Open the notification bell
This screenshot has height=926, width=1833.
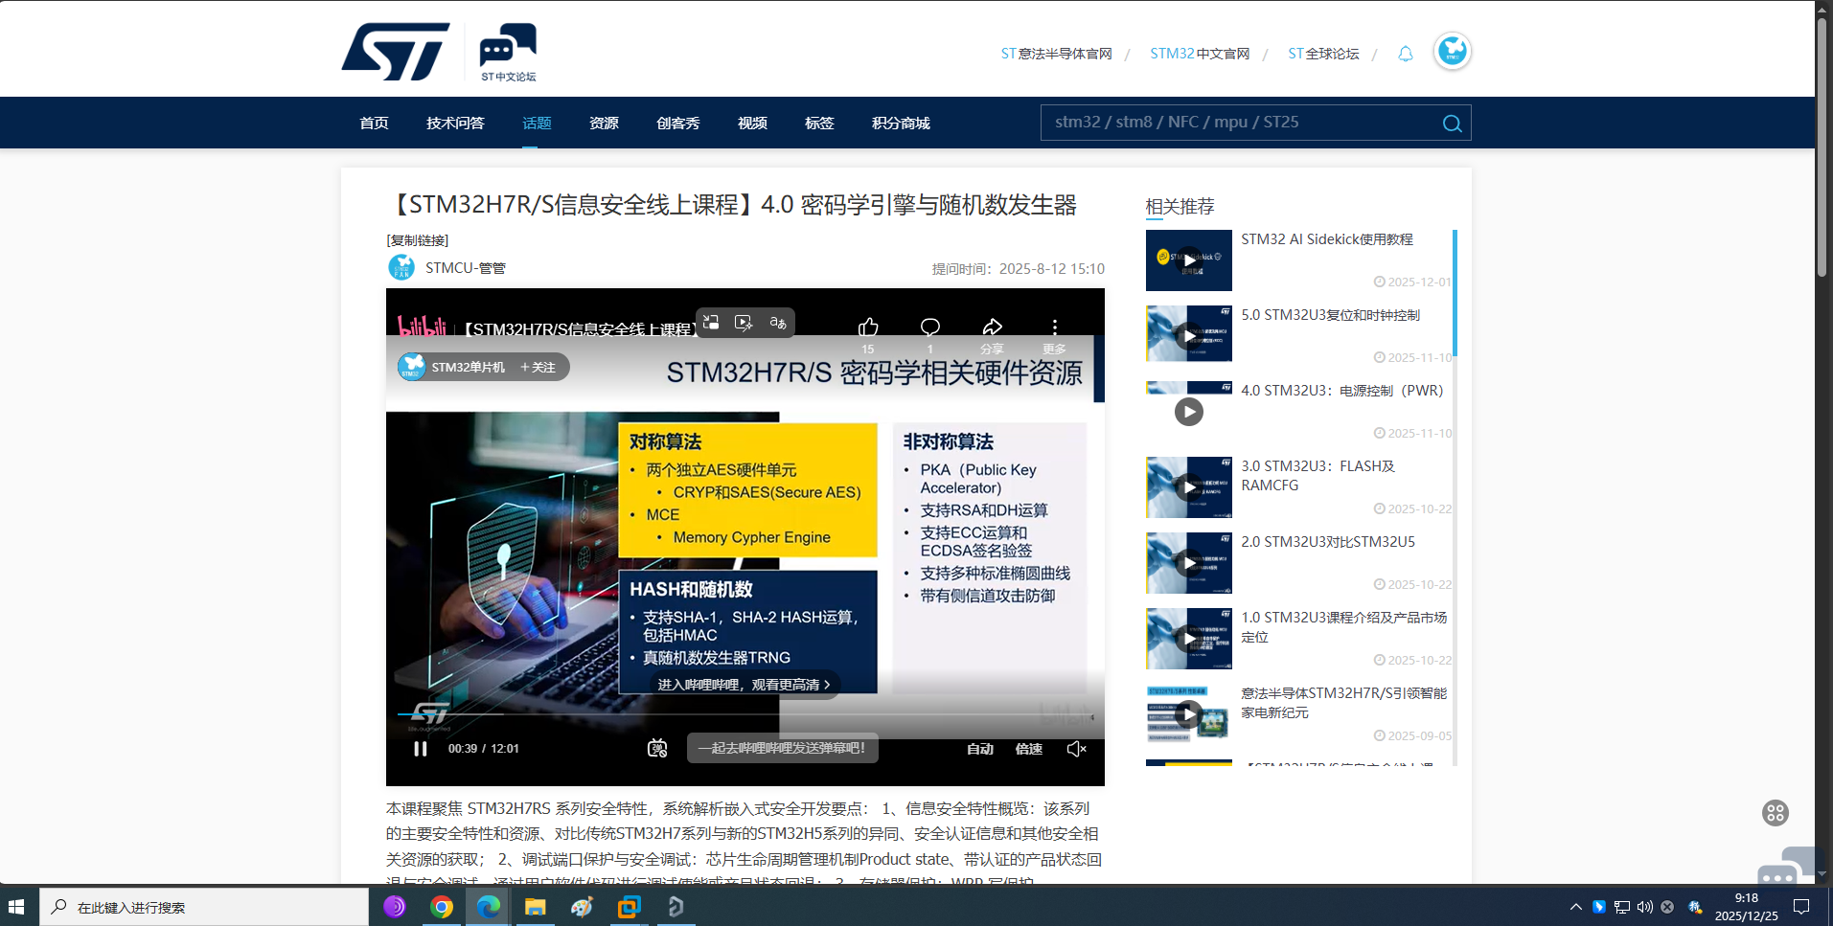coord(1405,54)
